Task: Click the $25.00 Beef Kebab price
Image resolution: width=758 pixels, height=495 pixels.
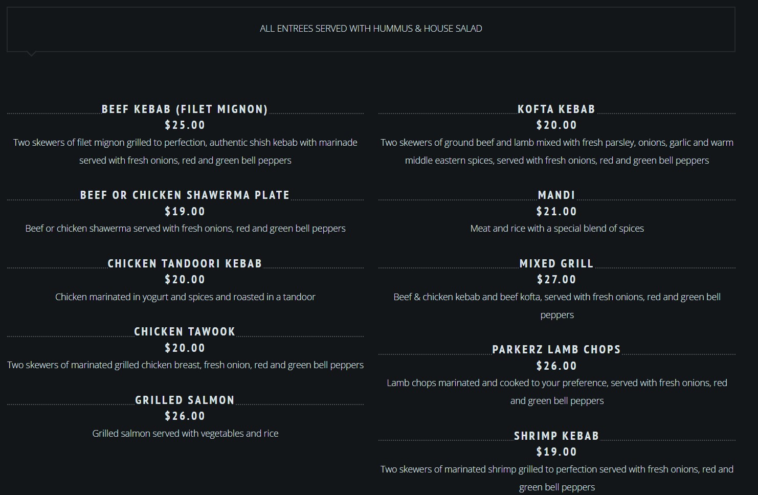Action: [x=185, y=125]
